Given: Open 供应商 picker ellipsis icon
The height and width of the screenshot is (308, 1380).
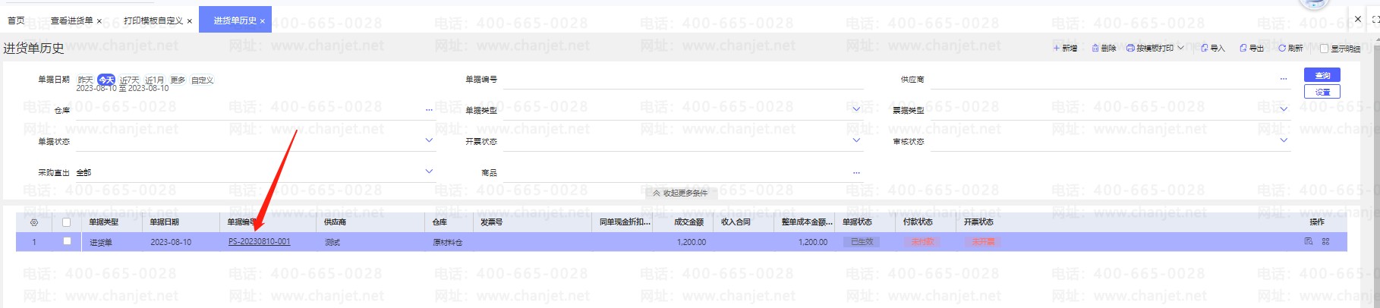Looking at the screenshot, I should [1284, 79].
